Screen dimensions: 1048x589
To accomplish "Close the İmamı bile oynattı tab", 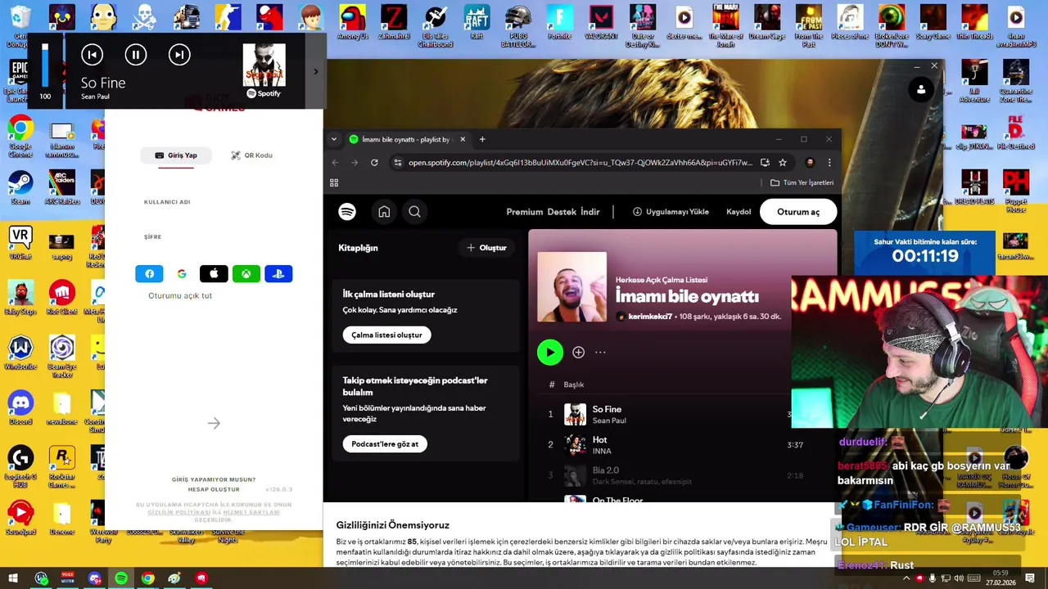I will pos(463,140).
